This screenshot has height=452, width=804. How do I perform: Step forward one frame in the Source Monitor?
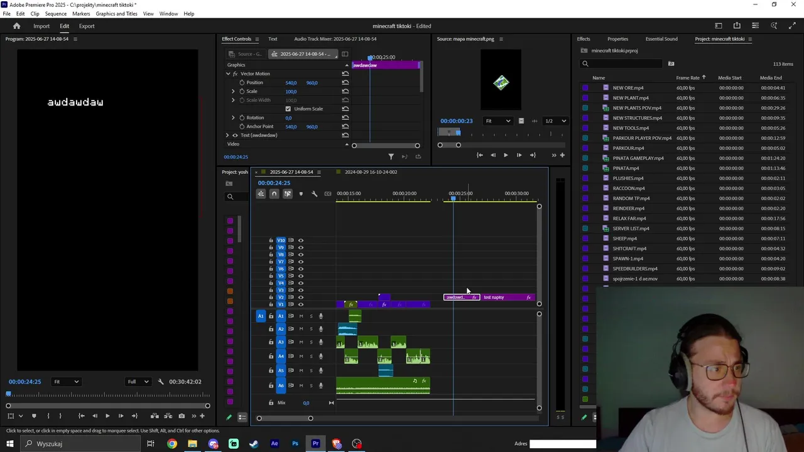[x=519, y=155]
